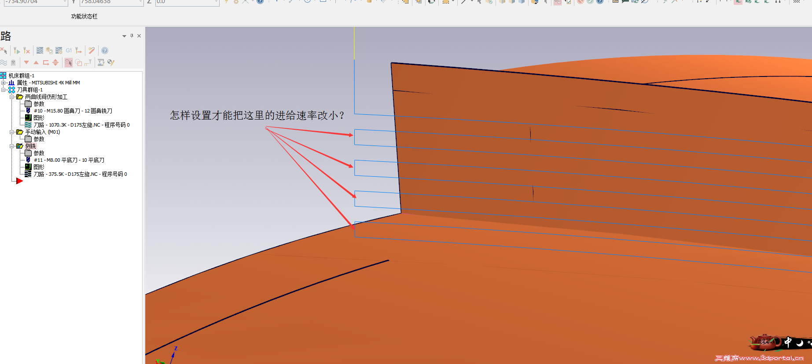This screenshot has height=364, width=812.
Task: Backplot the selected operations
Action: point(40,51)
